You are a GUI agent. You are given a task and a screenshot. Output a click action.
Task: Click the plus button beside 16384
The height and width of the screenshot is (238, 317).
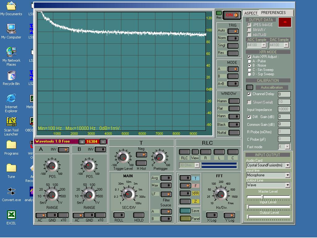[82, 142]
